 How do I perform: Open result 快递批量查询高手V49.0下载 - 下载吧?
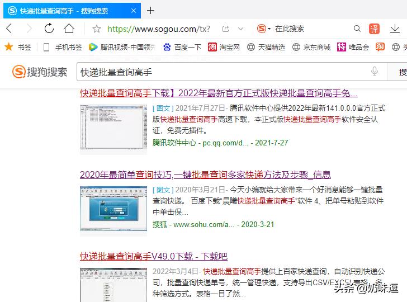154,256
